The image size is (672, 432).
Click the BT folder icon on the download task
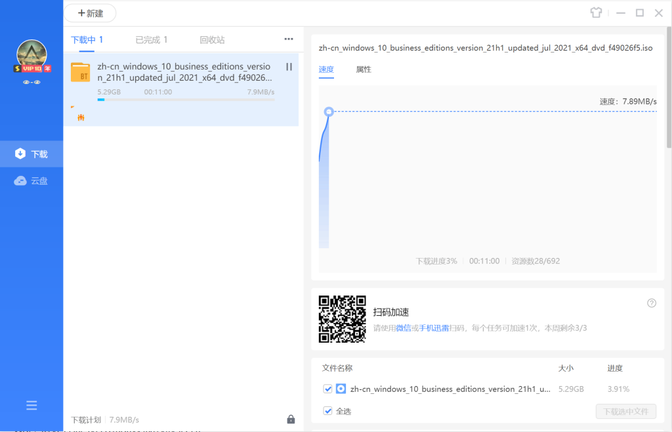point(80,74)
